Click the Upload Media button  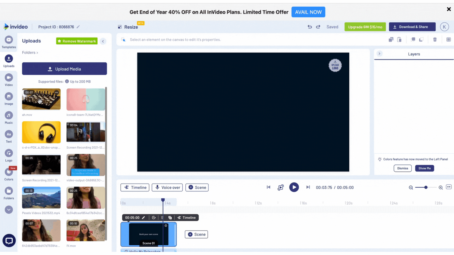pyautogui.click(x=64, y=69)
